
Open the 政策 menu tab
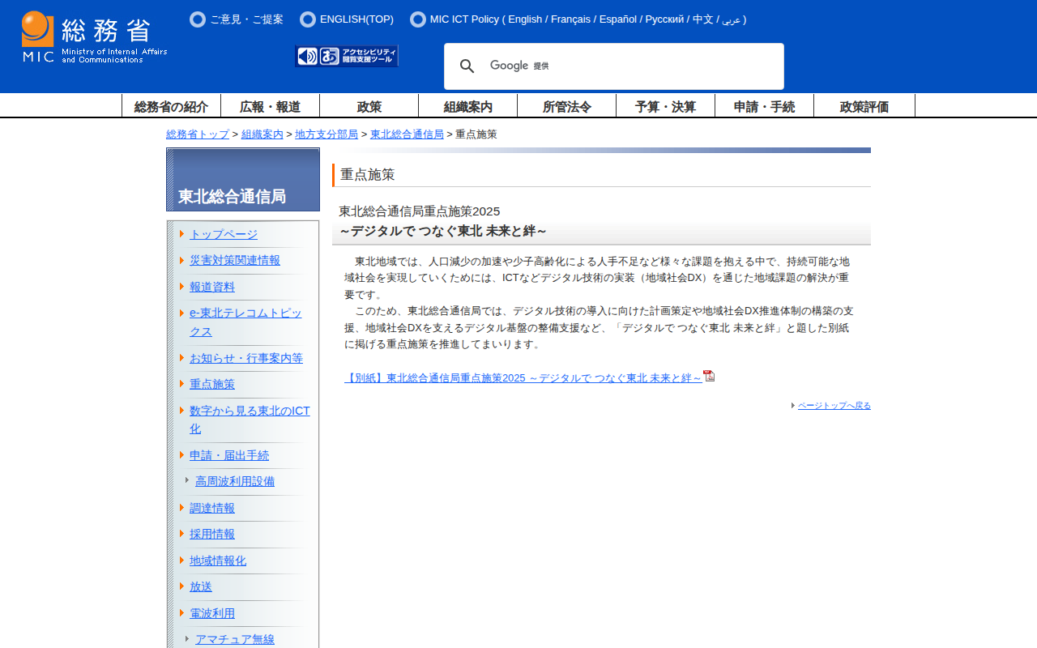[x=369, y=106]
